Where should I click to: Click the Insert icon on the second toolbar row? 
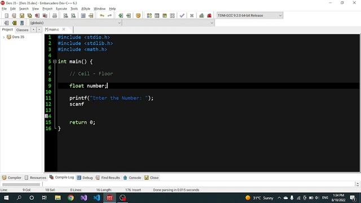[6, 23]
